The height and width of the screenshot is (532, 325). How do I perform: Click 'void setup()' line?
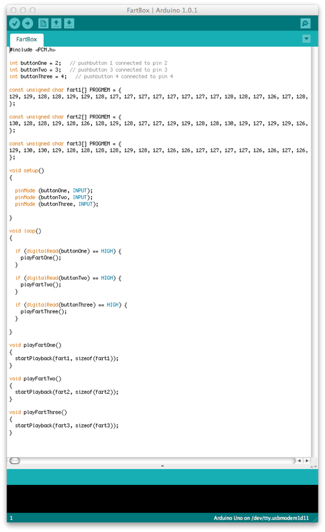pos(27,170)
